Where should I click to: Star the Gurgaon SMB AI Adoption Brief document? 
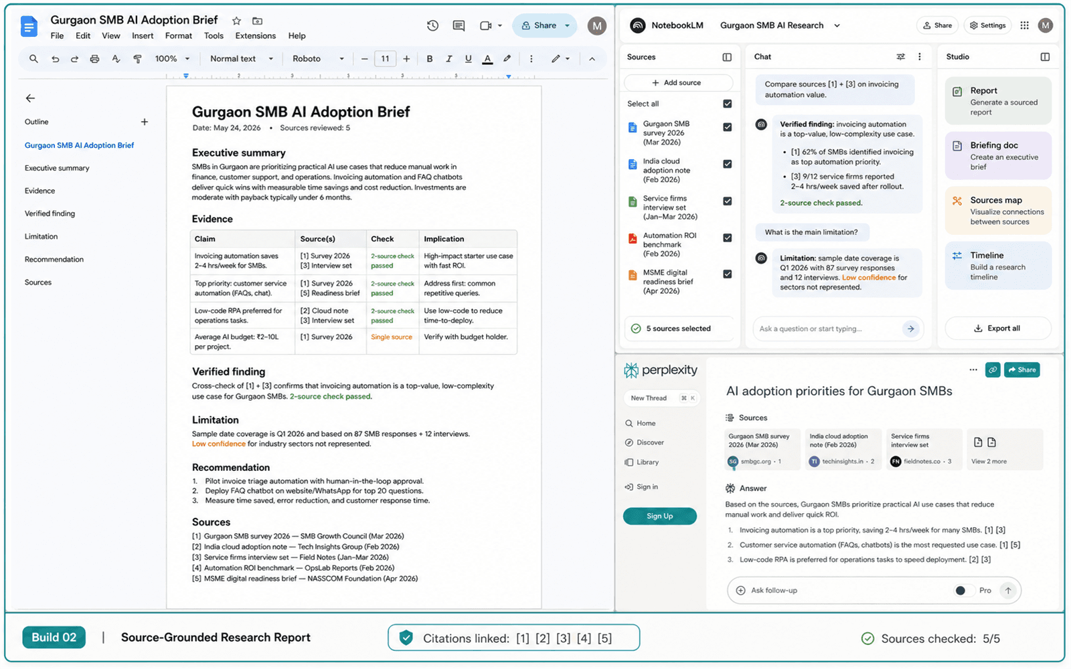point(236,21)
